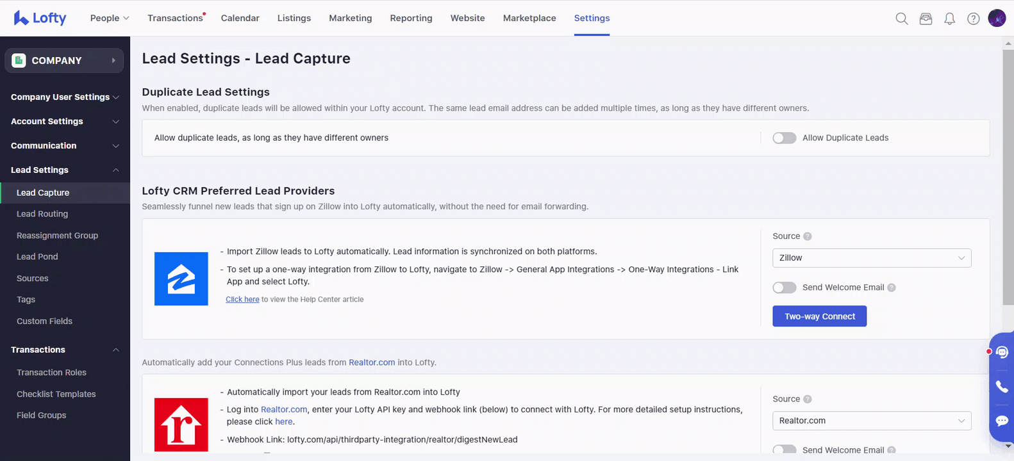Click the Zillow Source help tooltip icon
The width and height of the screenshot is (1014, 461).
point(808,236)
